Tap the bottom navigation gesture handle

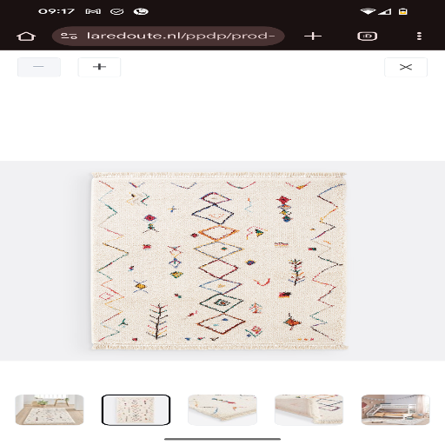point(222,439)
